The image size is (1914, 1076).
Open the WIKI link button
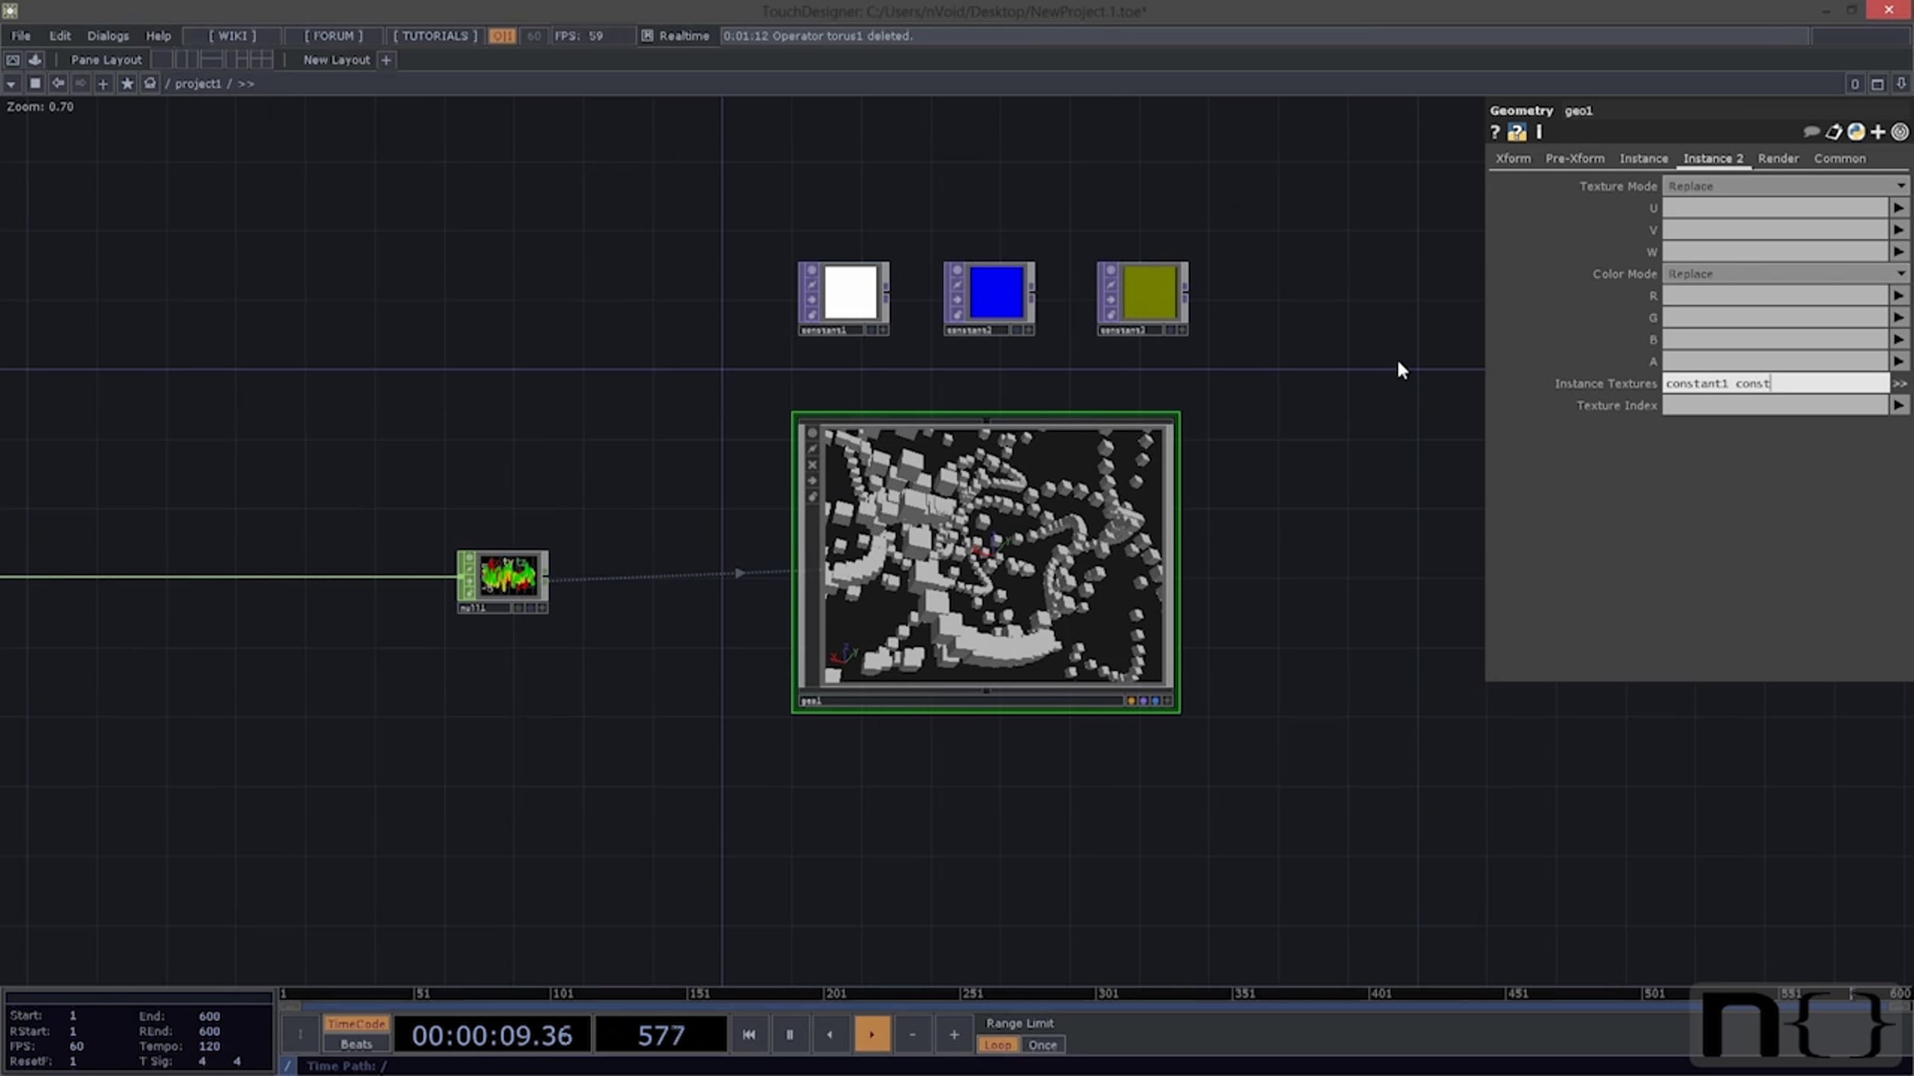(x=232, y=36)
